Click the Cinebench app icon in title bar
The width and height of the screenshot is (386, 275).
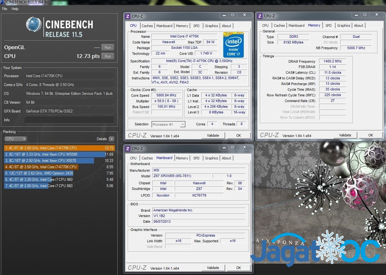point(3,3)
